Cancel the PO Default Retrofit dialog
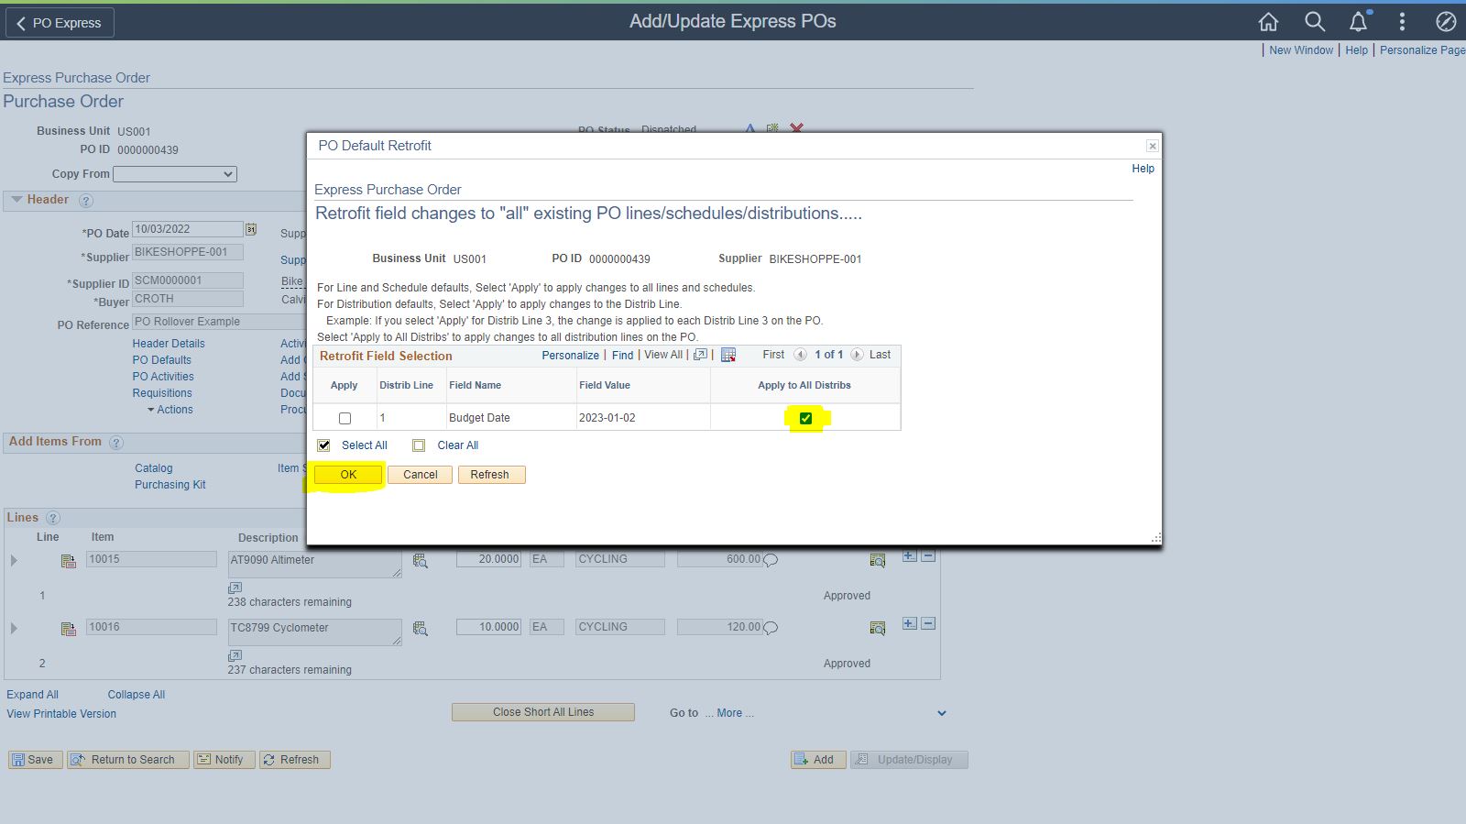Viewport: 1466px width, 824px height. [421, 475]
